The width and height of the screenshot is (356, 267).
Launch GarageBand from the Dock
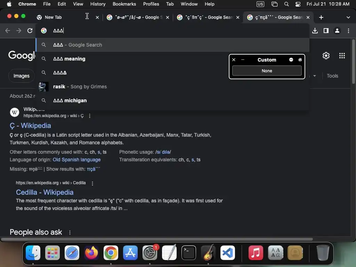coord(208,253)
